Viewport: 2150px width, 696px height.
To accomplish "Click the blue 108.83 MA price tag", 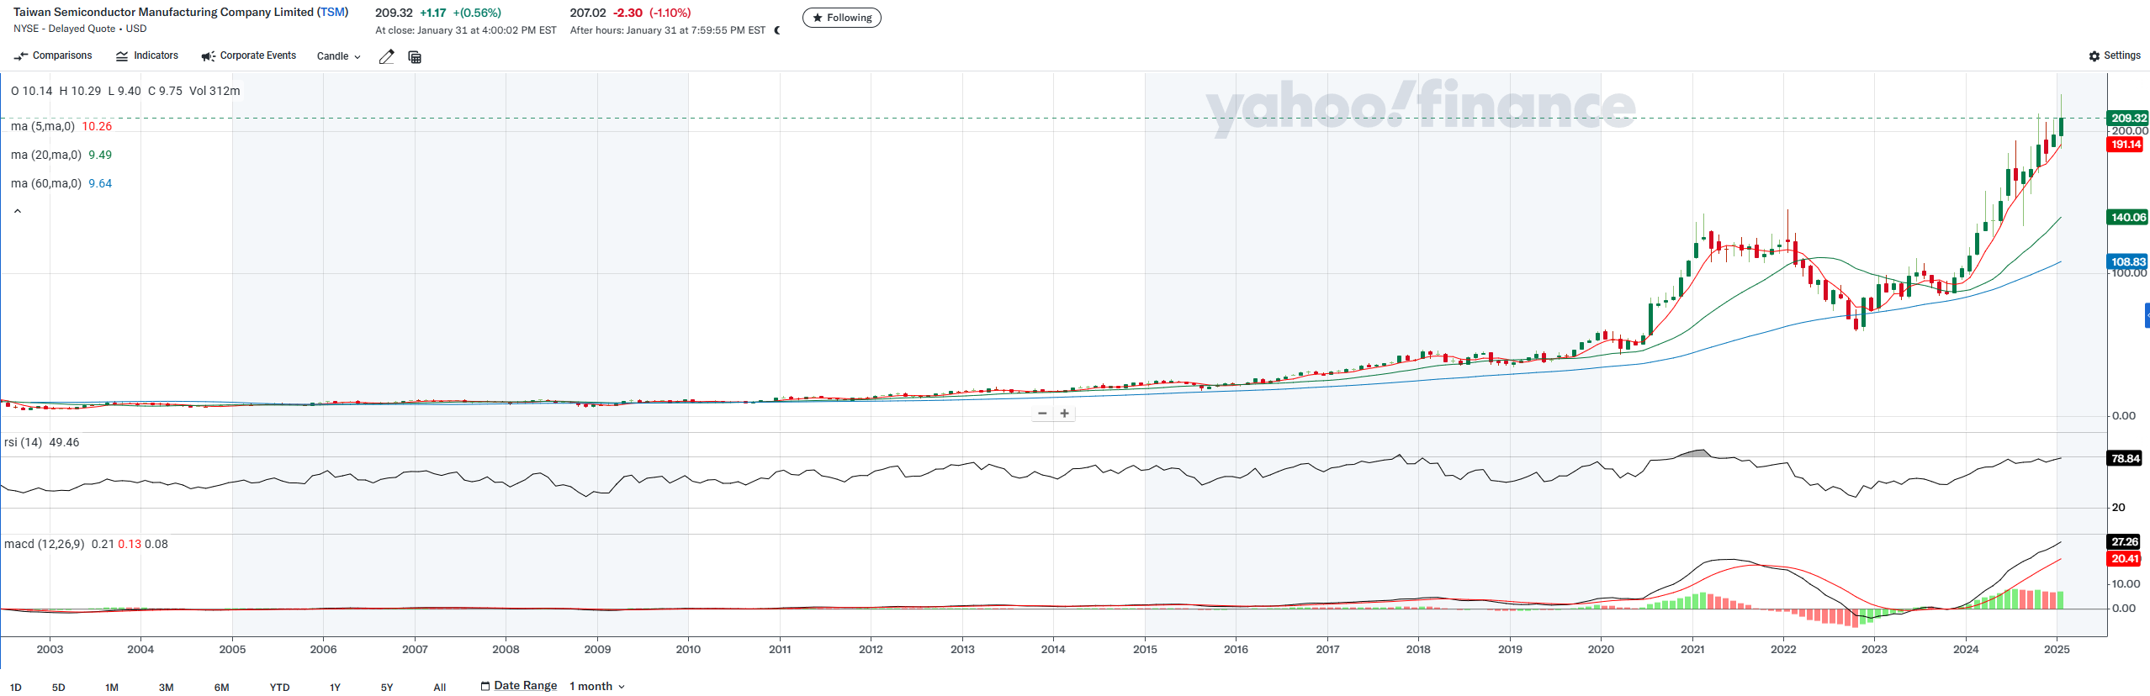I will click(x=2127, y=261).
